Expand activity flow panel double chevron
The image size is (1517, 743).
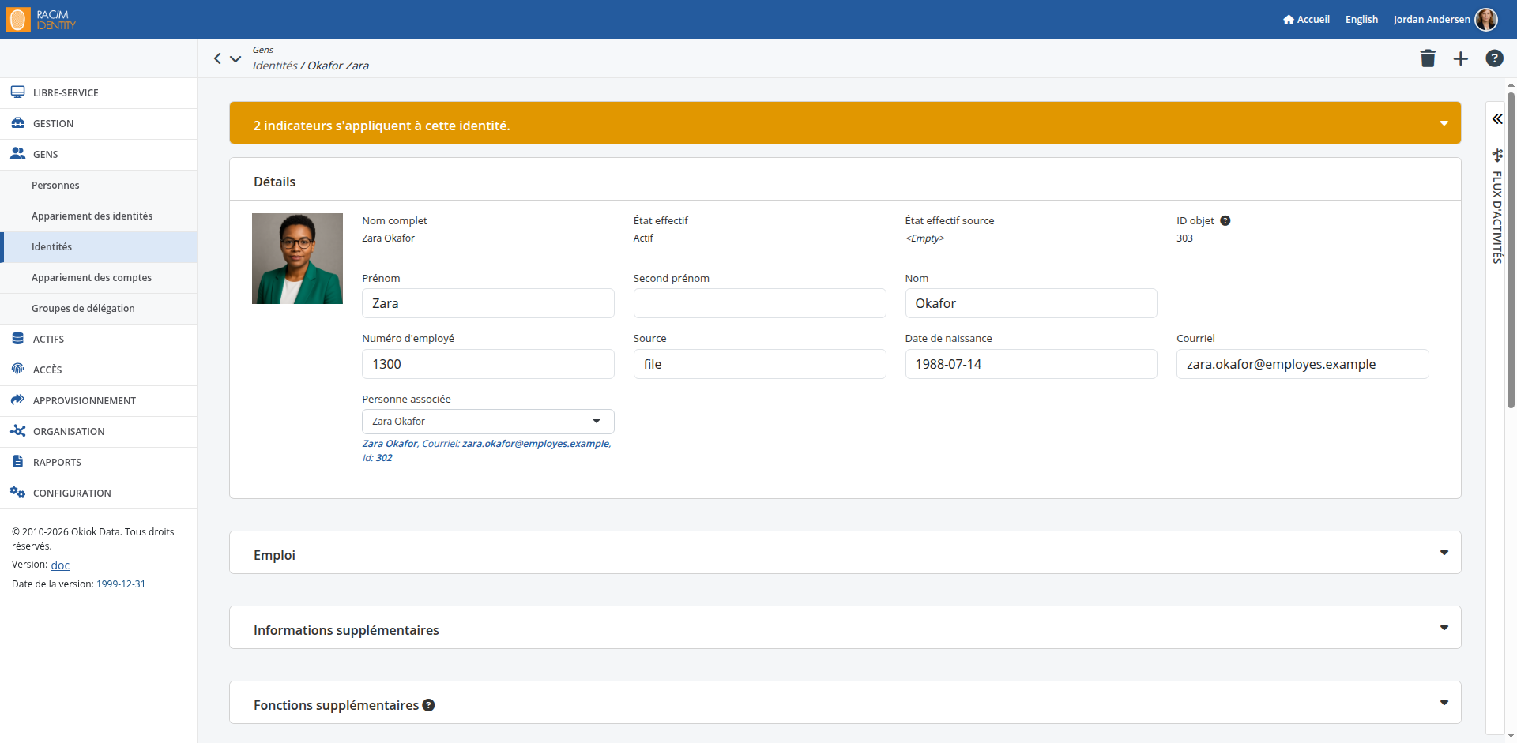(x=1497, y=119)
